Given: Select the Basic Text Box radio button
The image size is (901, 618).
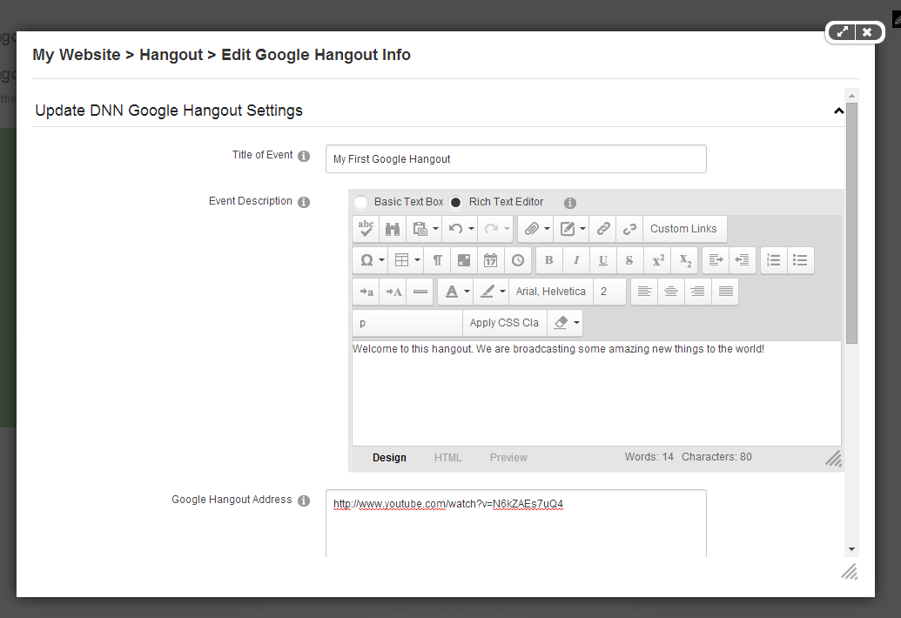Looking at the screenshot, I should pos(361,202).
